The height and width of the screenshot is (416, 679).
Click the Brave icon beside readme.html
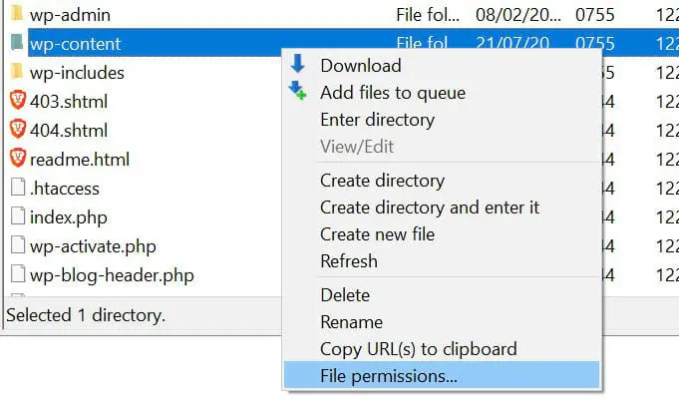tap(17, 159)
